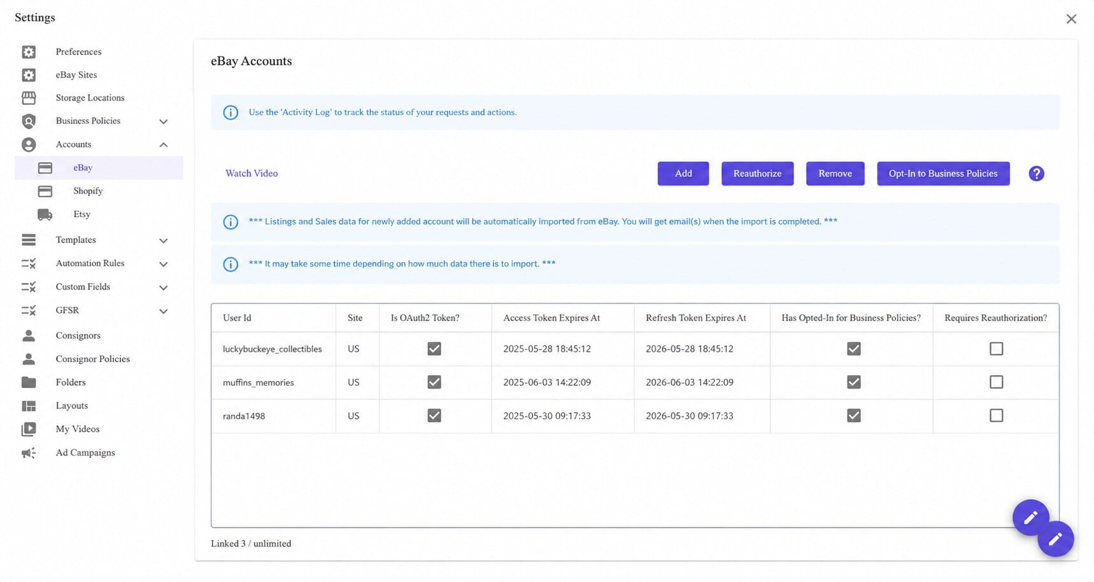This screenshot has width=1094, height=582.
Task: Click the Preferences gear icon
Action: pos(29,52)
